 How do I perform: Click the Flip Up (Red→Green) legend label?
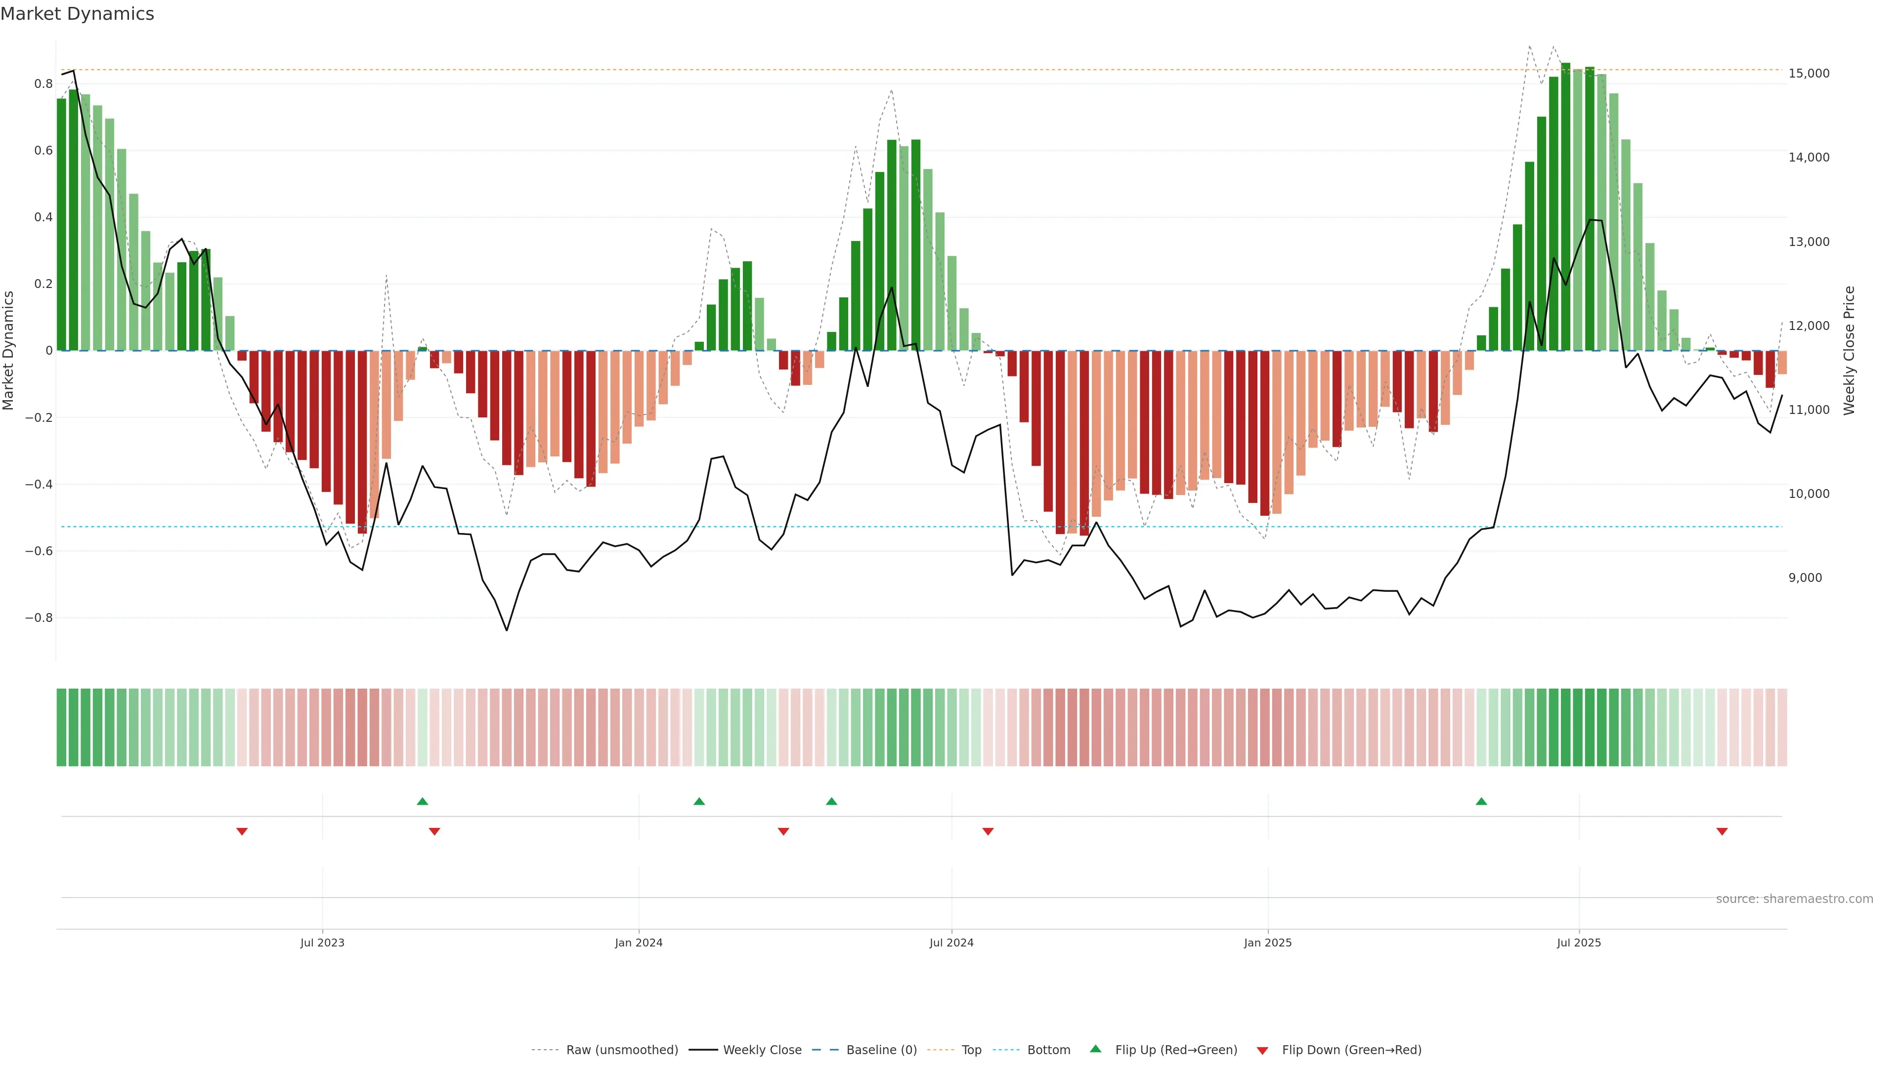pos(1176,1050)
